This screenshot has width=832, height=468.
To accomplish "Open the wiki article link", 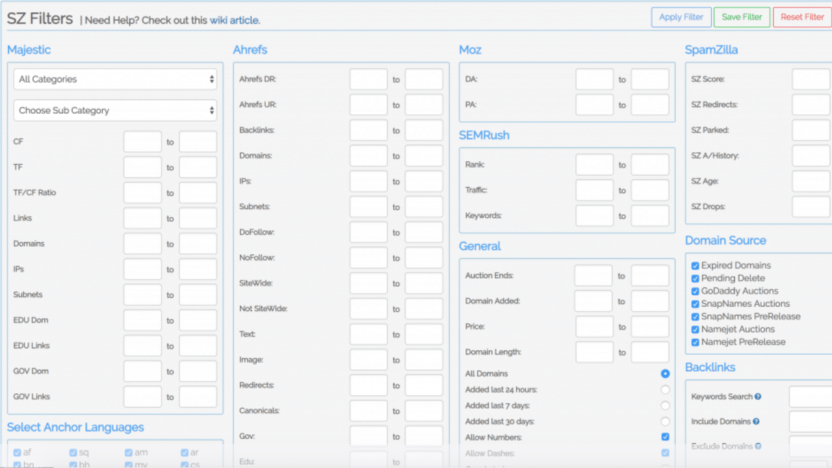I will pyautogui.click(x=235, y=20).
